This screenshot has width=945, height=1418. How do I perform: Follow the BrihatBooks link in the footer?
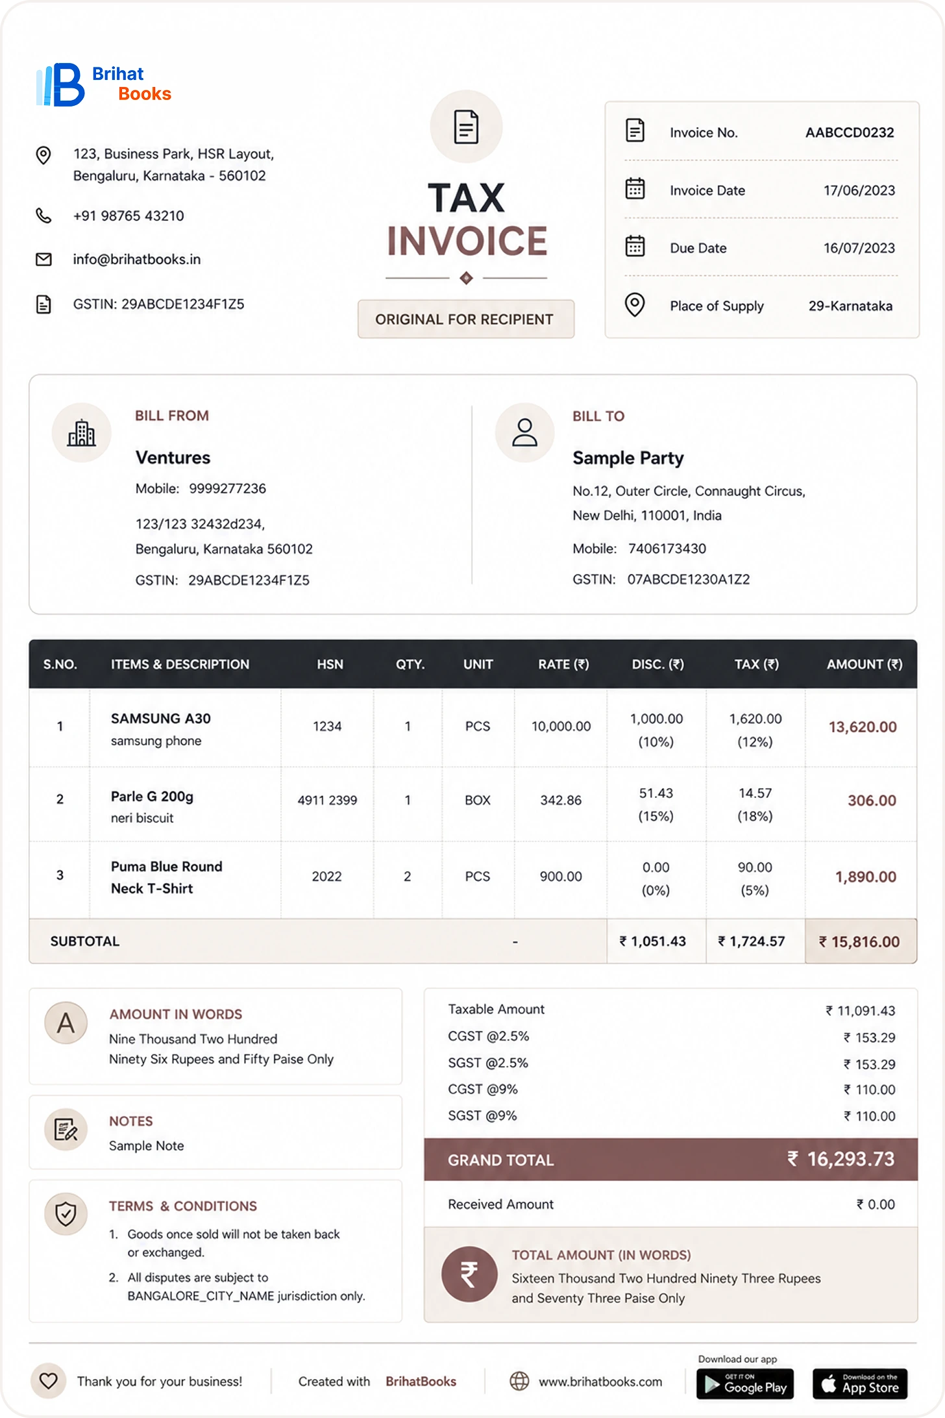[421, 1382]
